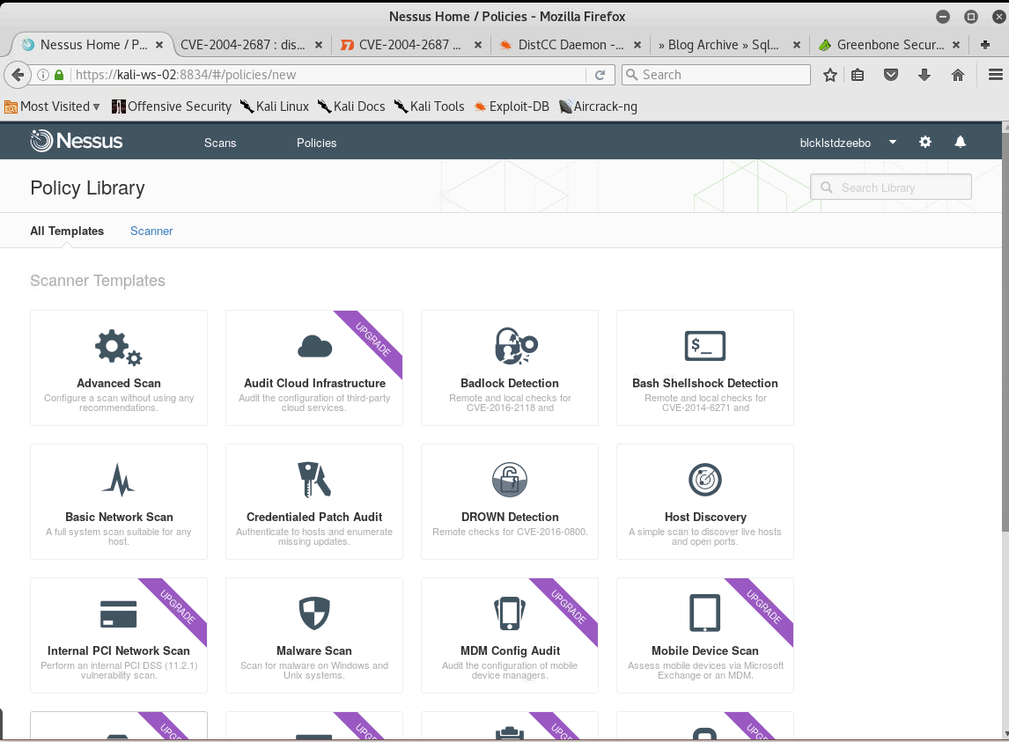Screen dimensions: 1009x742
Task: Click the Internal PCI Network Scan title
Action: (x=118, y=650)
